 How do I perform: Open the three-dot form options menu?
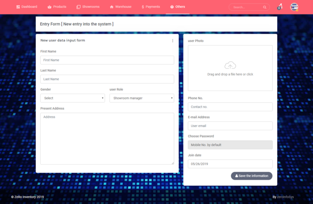(173, 41)
